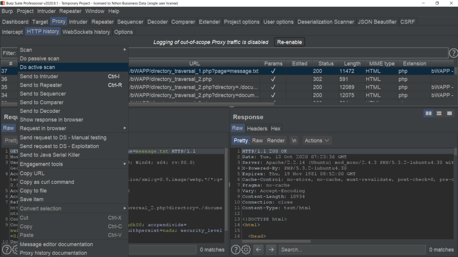Open the Burp menu
This screenshot has height=257, width=458.
point(7,11)
